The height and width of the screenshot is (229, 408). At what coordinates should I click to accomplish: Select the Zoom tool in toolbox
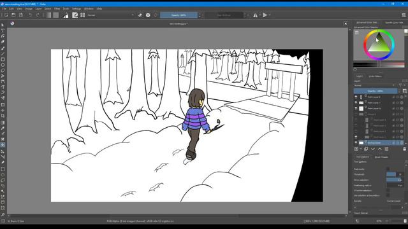(3, 215)
